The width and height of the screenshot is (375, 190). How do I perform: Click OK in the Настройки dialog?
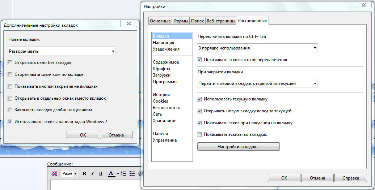[x=284, y=178]
